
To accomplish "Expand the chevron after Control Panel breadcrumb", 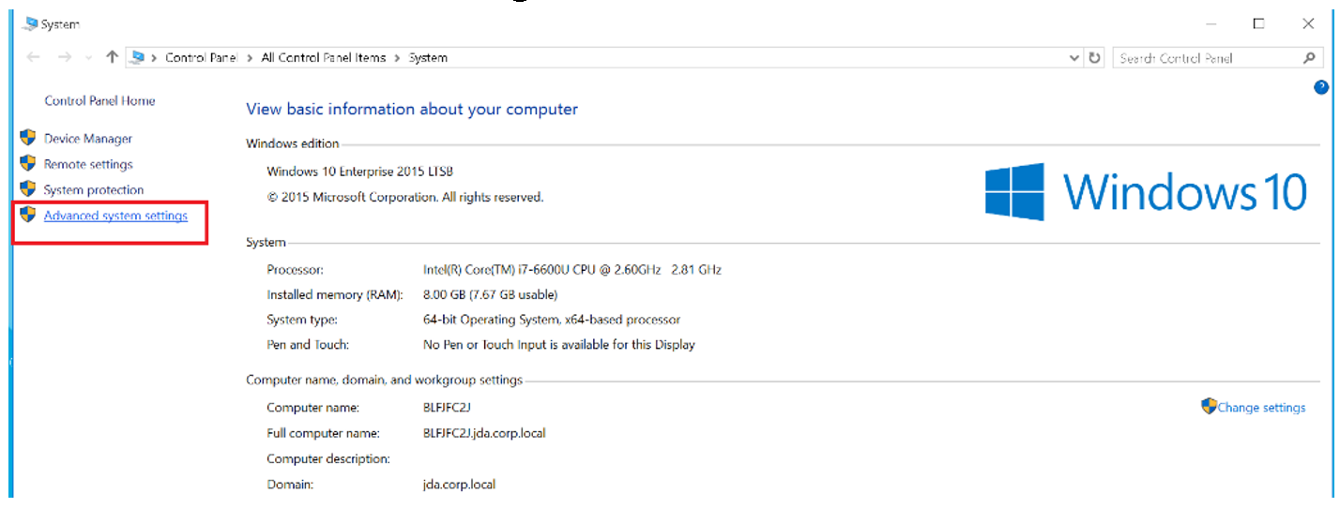I will (251, 58).
